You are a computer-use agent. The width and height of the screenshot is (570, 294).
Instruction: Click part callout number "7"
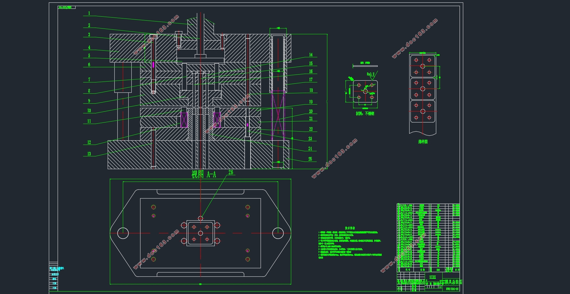(89, 80)
